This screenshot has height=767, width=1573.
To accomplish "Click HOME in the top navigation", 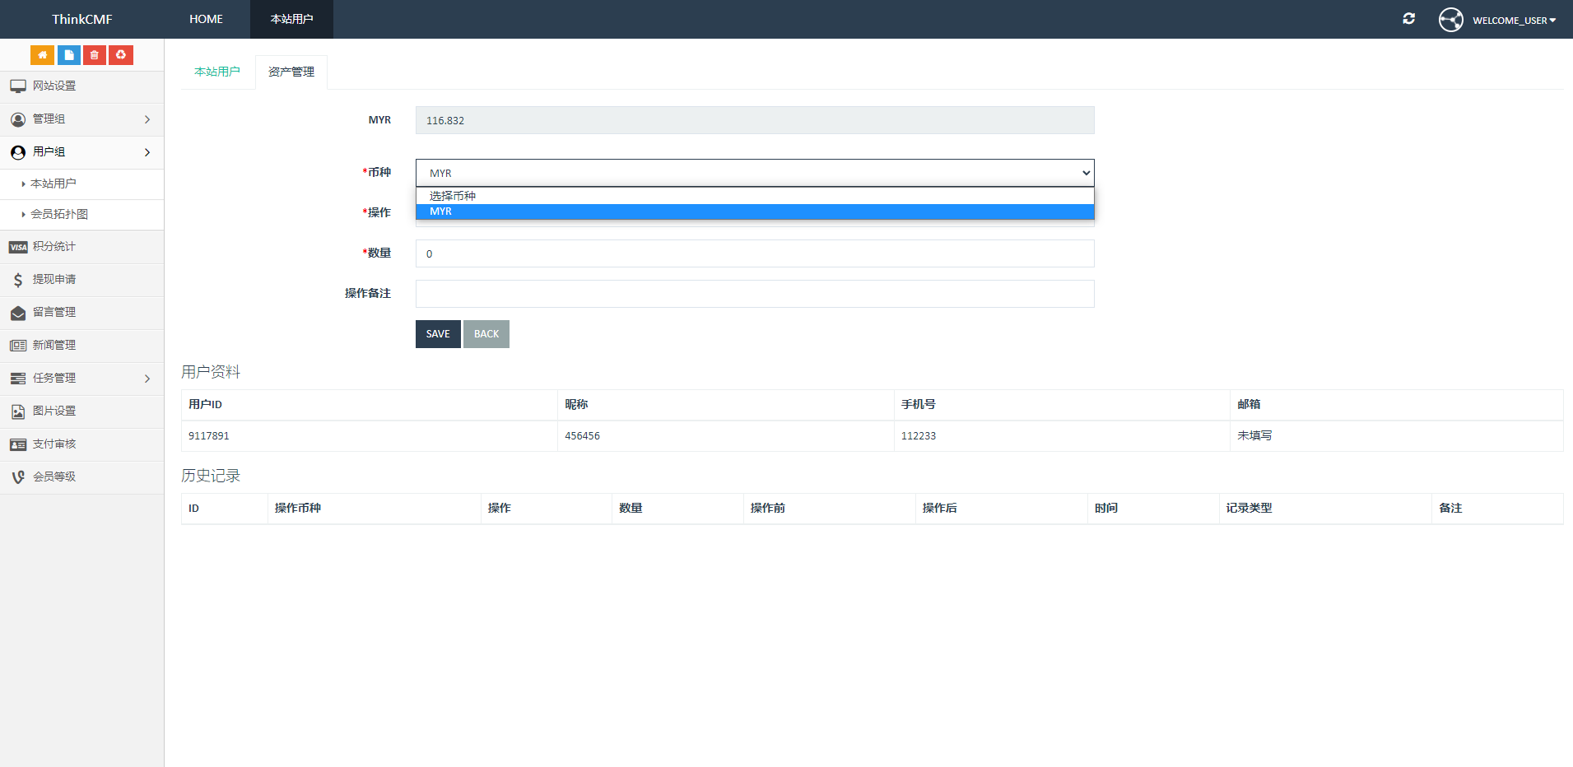I will [206, 19].
